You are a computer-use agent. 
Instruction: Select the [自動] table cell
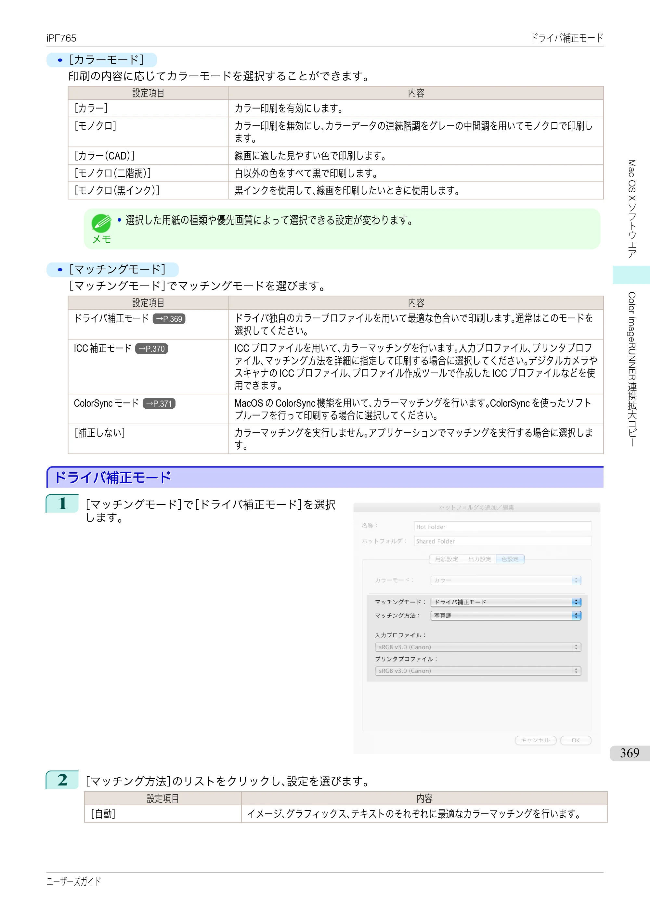pyautogui.click(x=162, y=814)
